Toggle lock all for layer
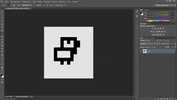Viewport: 177px width, 100px height. [155, 47]
